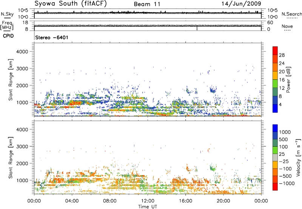302x209 pixels.
Task: Click the red top segment of Power colorbar
Action: tap(275, 51)
